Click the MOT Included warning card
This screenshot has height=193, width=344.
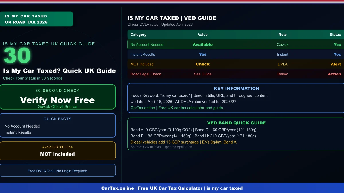[x=58, y=150]
